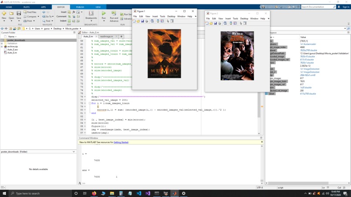Click the Find Files button
The image size is (351, 197).
click(30, 12)
